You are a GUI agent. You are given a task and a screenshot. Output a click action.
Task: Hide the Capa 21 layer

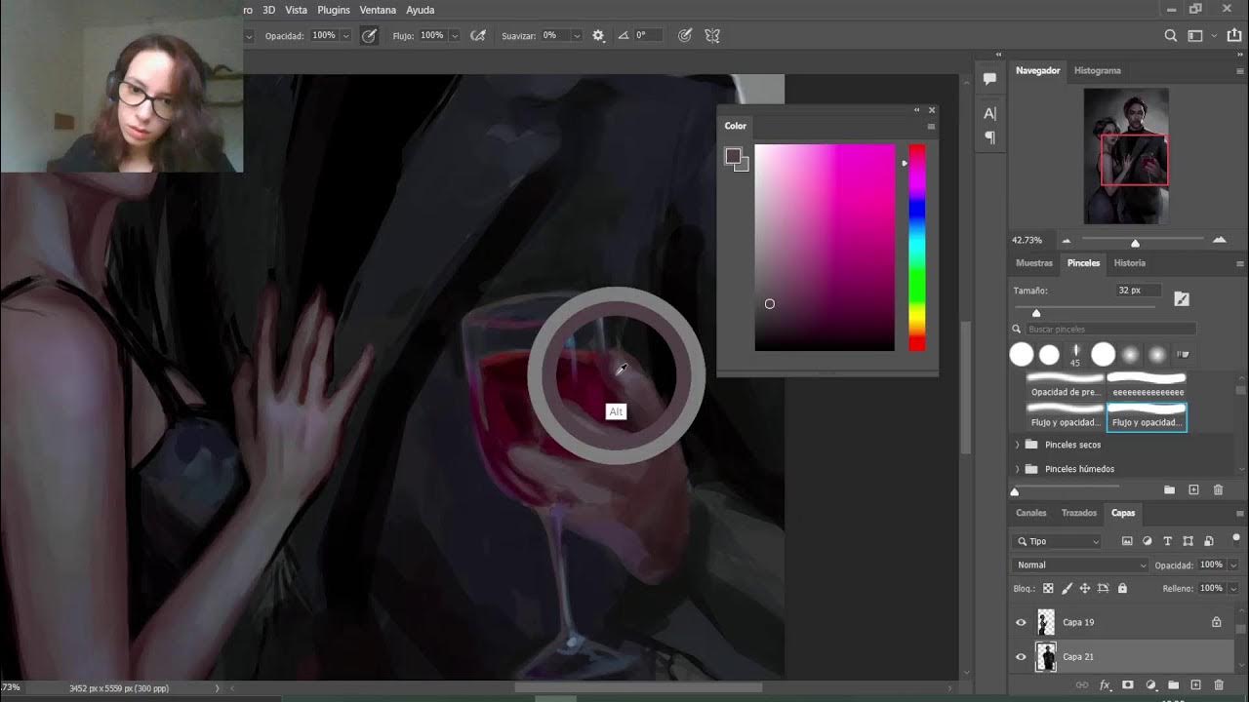click(1021, 657)
